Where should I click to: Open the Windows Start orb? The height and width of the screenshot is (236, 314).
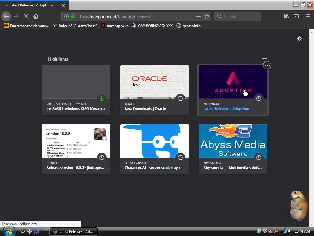point(9,231)
